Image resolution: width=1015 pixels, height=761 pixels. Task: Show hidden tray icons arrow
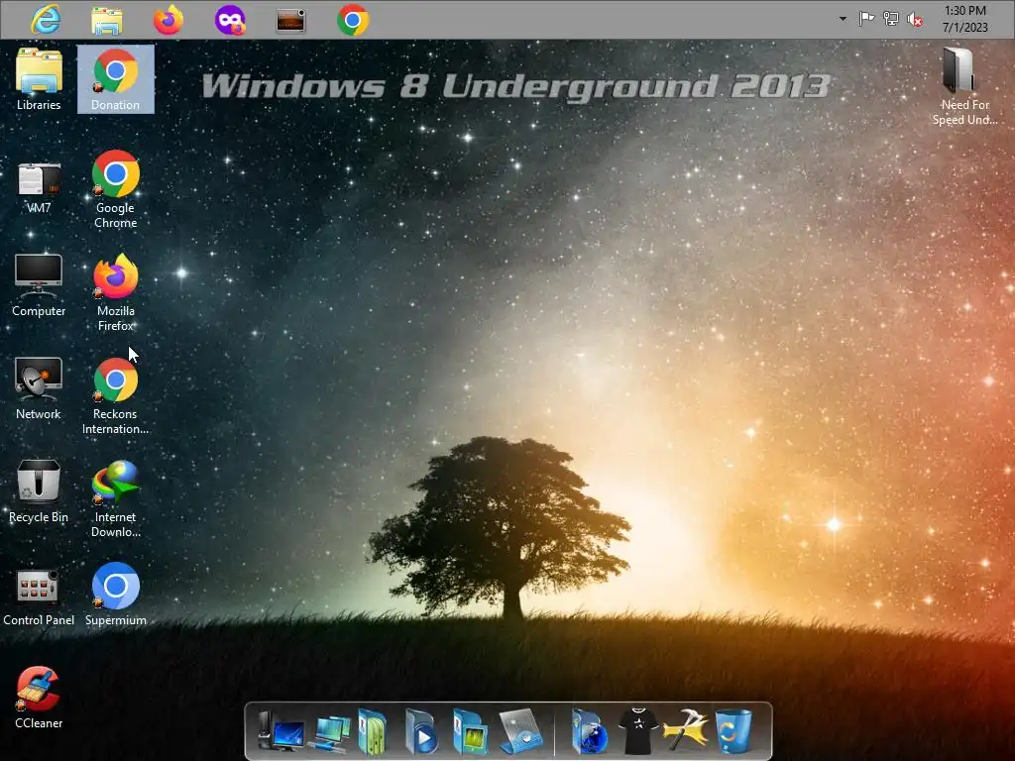pos(843,19)
